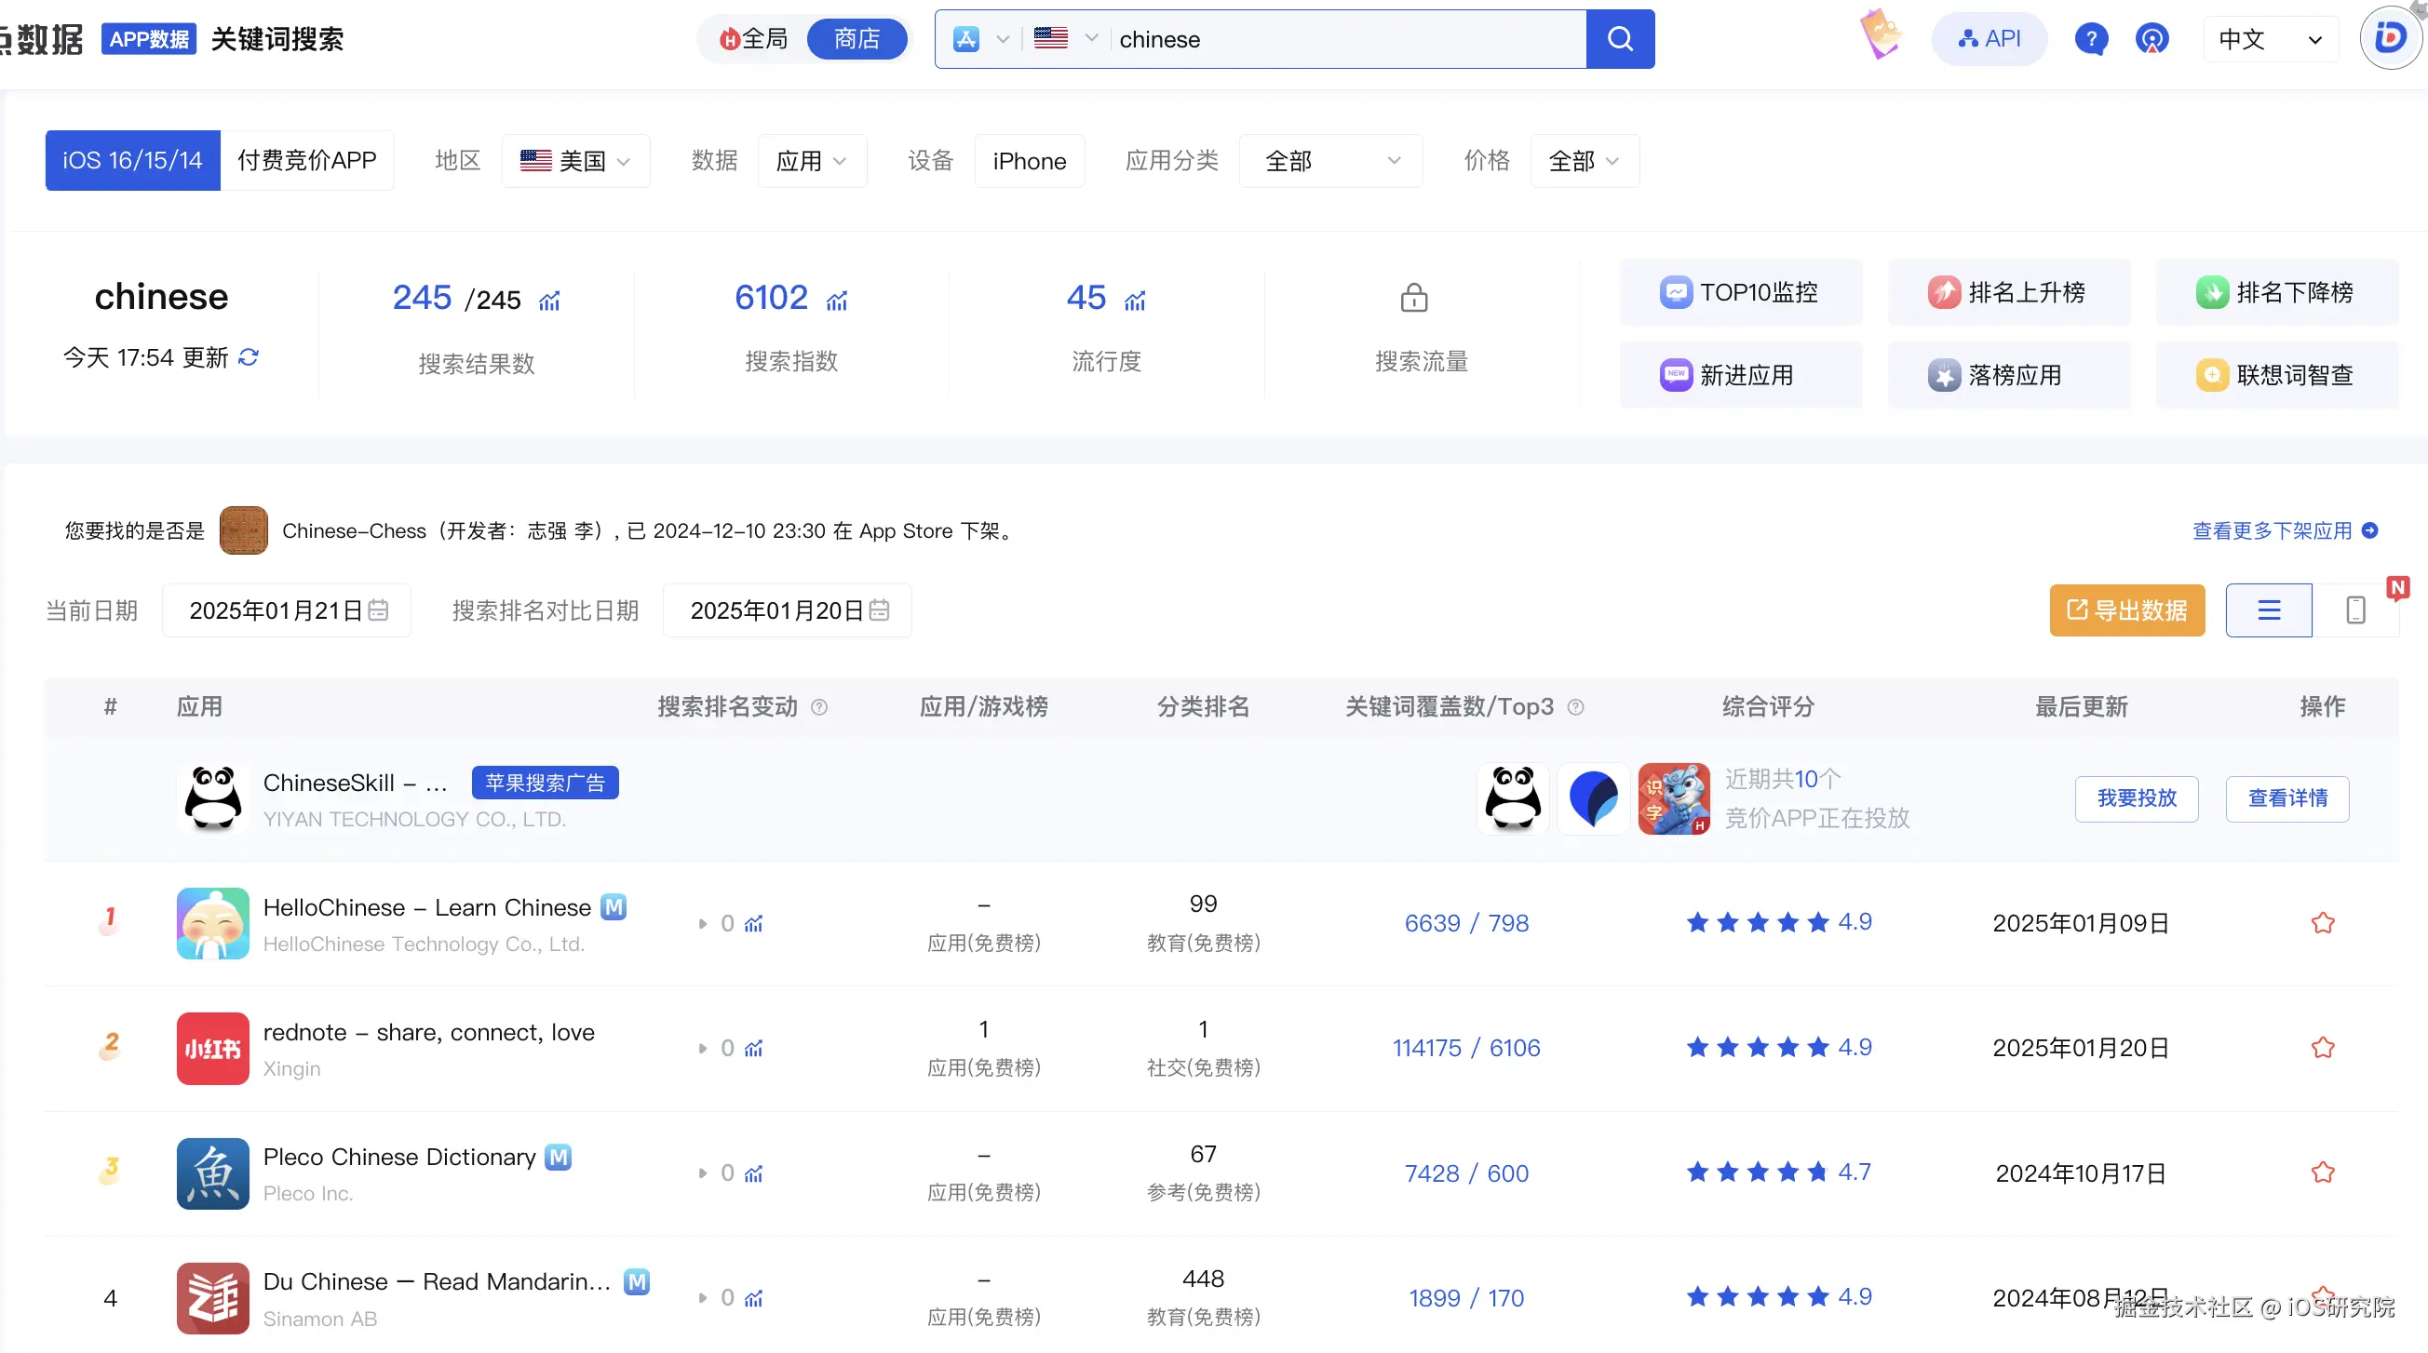
Task: Click the trend chart icon beside search index 6102
Action: pyautogui.click(x=839, y=301)
